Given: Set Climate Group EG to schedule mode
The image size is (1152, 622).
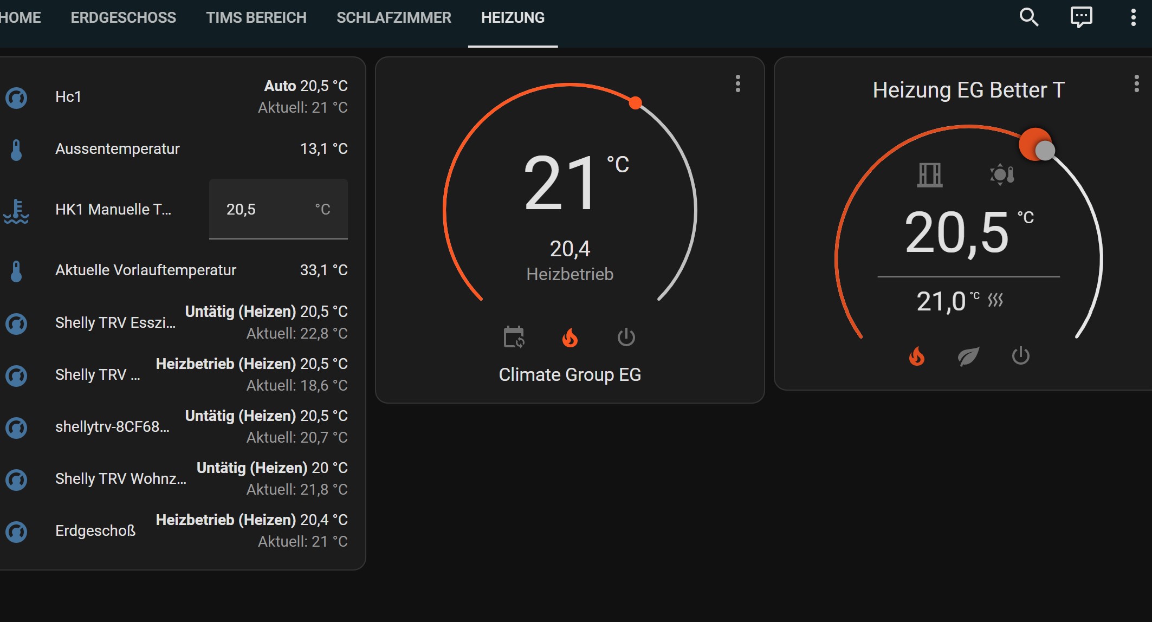Looking at the screenshot, I should coord(514,337).
